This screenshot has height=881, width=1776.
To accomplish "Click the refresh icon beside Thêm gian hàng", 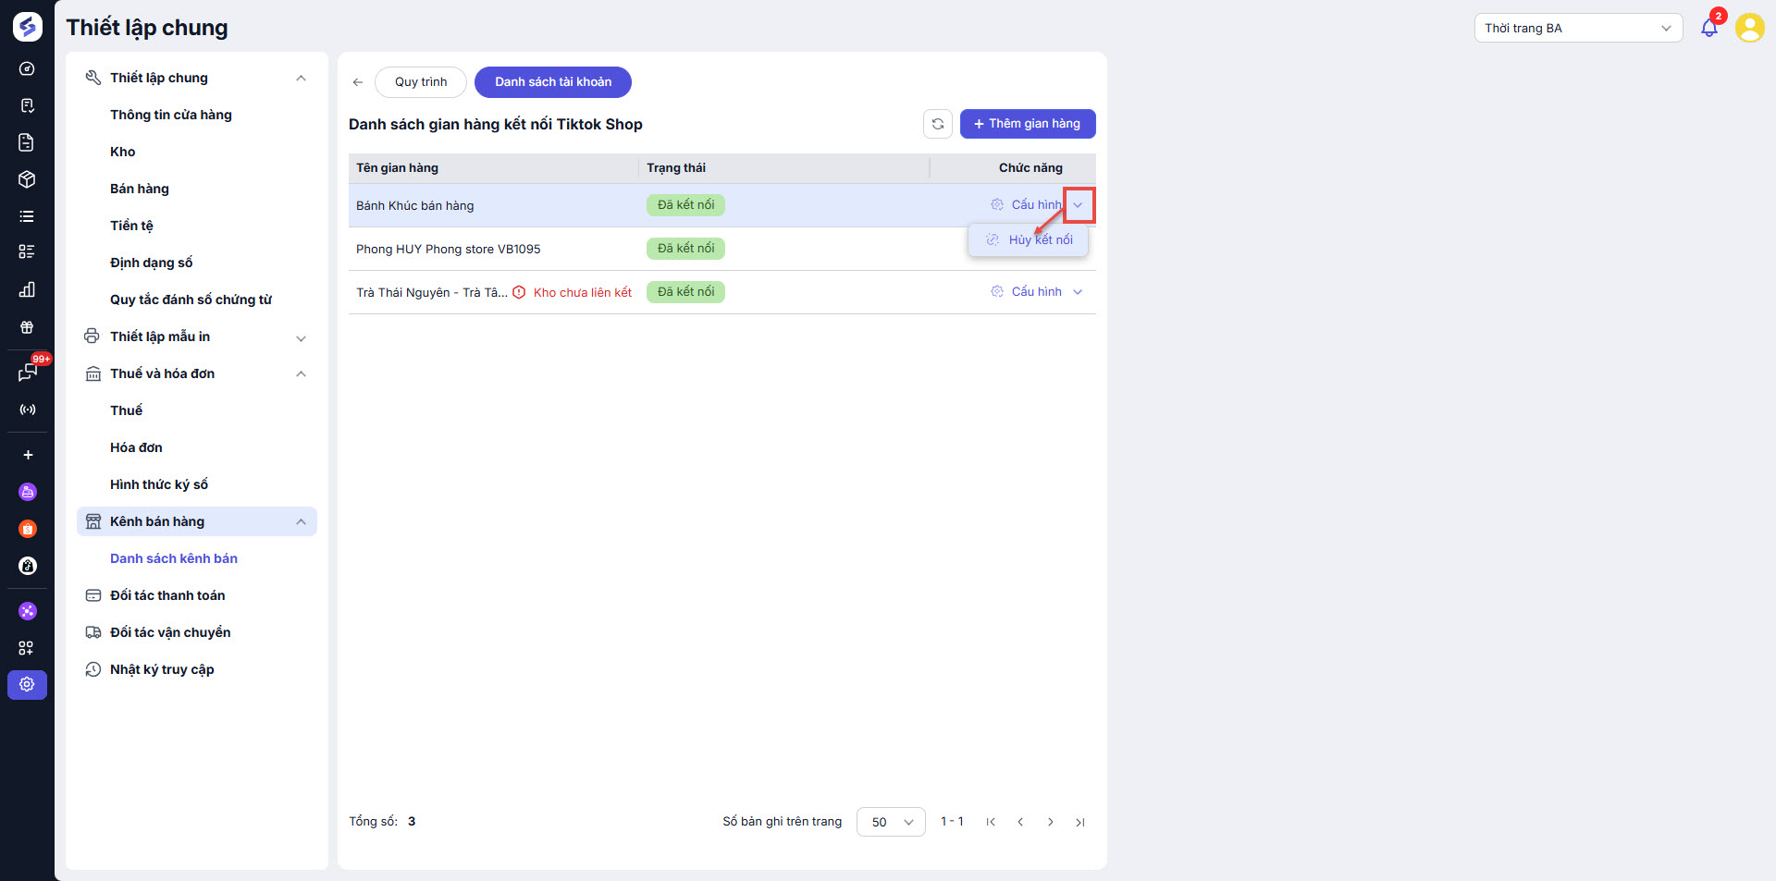I will [x=937, y=124].
